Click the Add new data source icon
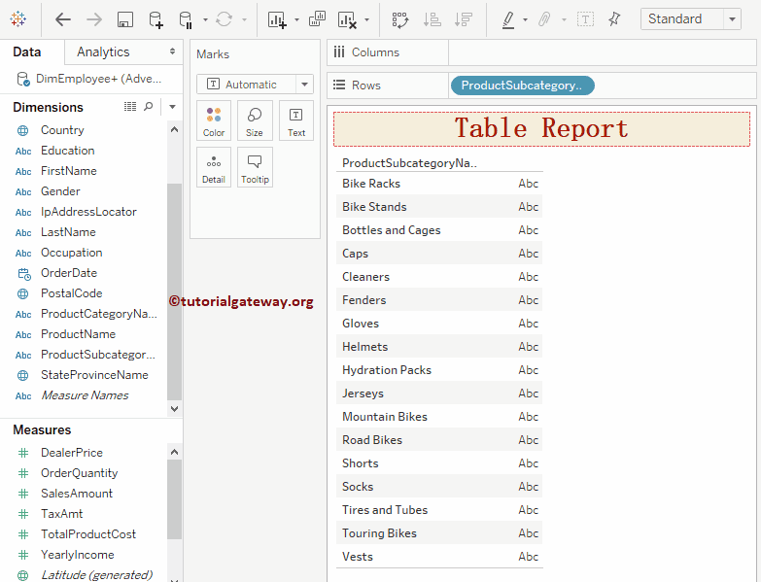 pyautogui.click(x=156, y=19)
